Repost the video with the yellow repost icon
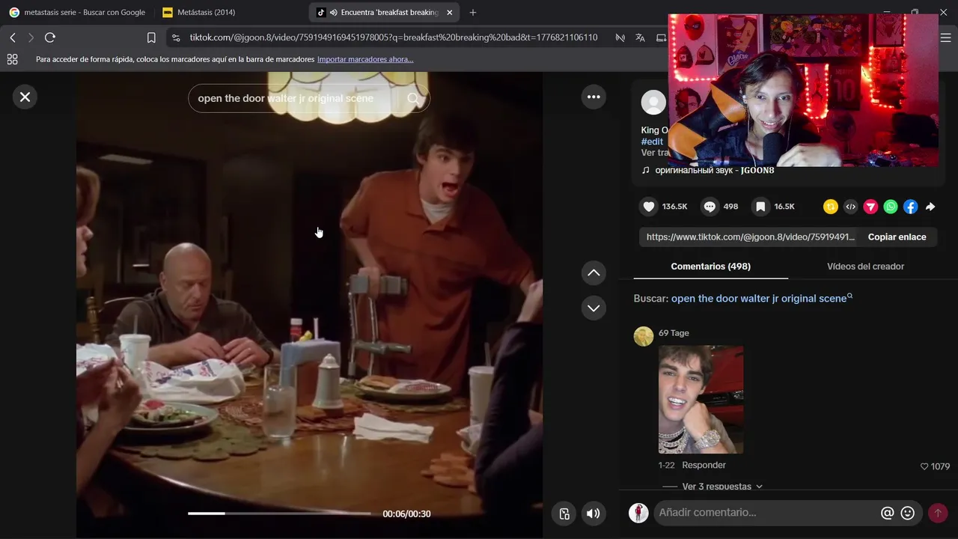The image size is (958, 539). 831,207
